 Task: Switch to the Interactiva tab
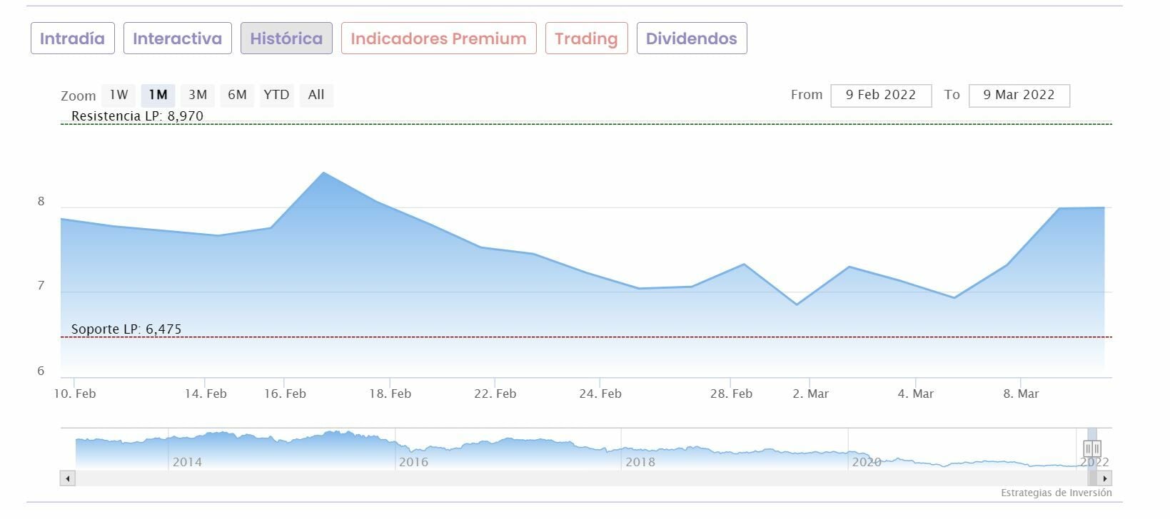[x=177, y=38]
